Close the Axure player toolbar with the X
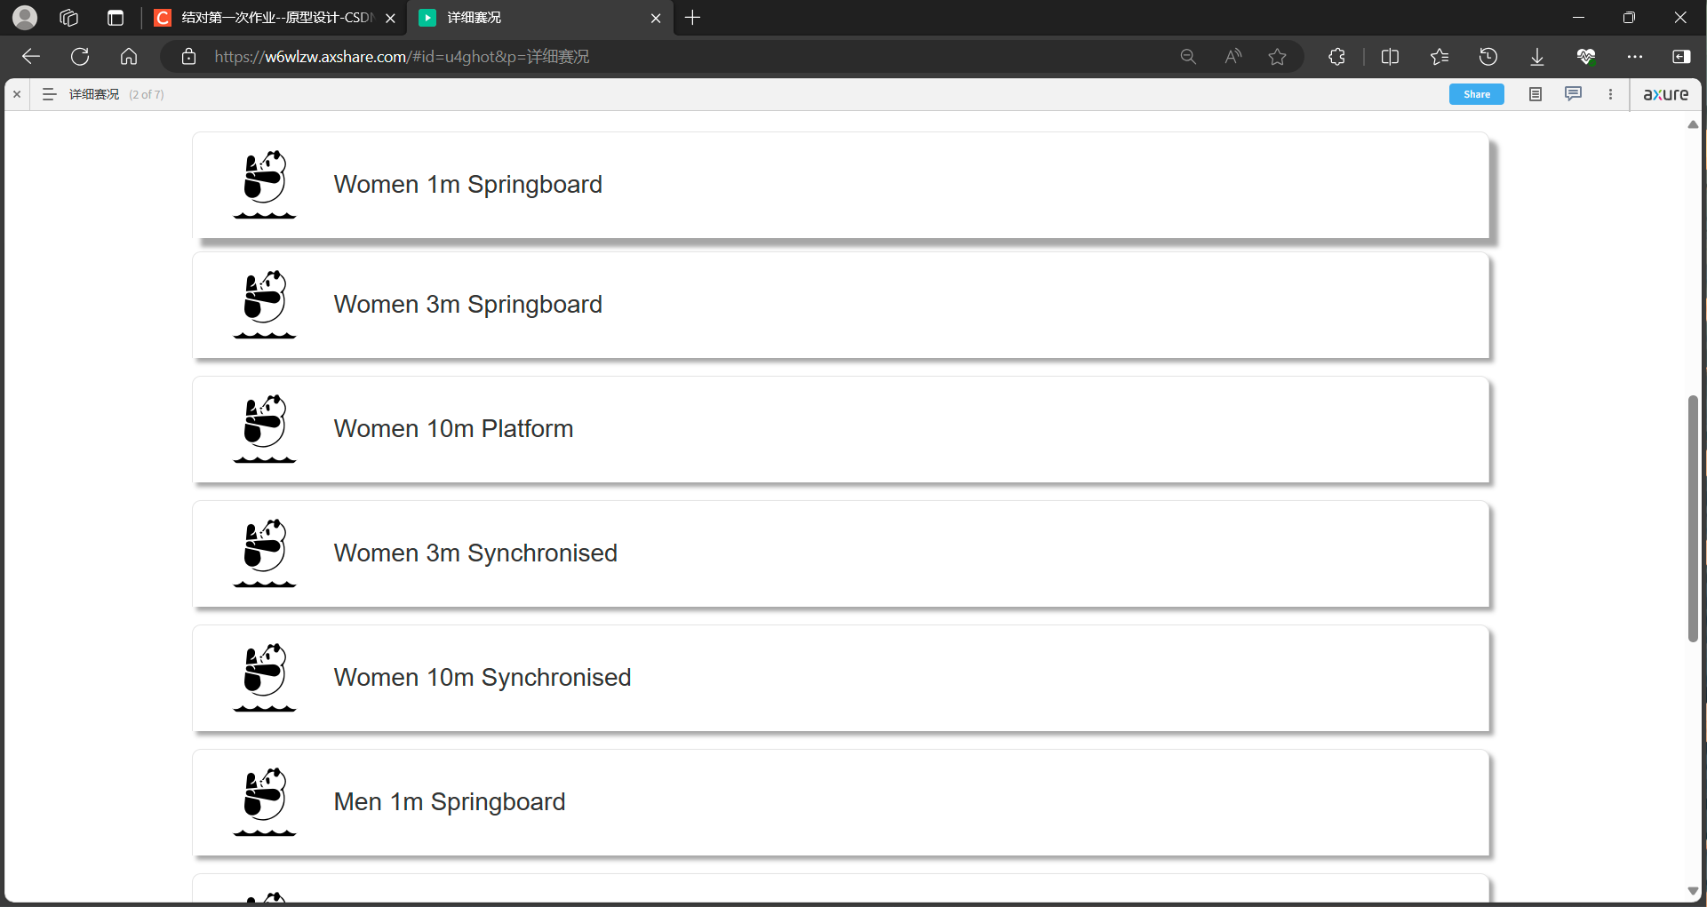Screen dimensions: 1707x907 click(x=17, y=94)
